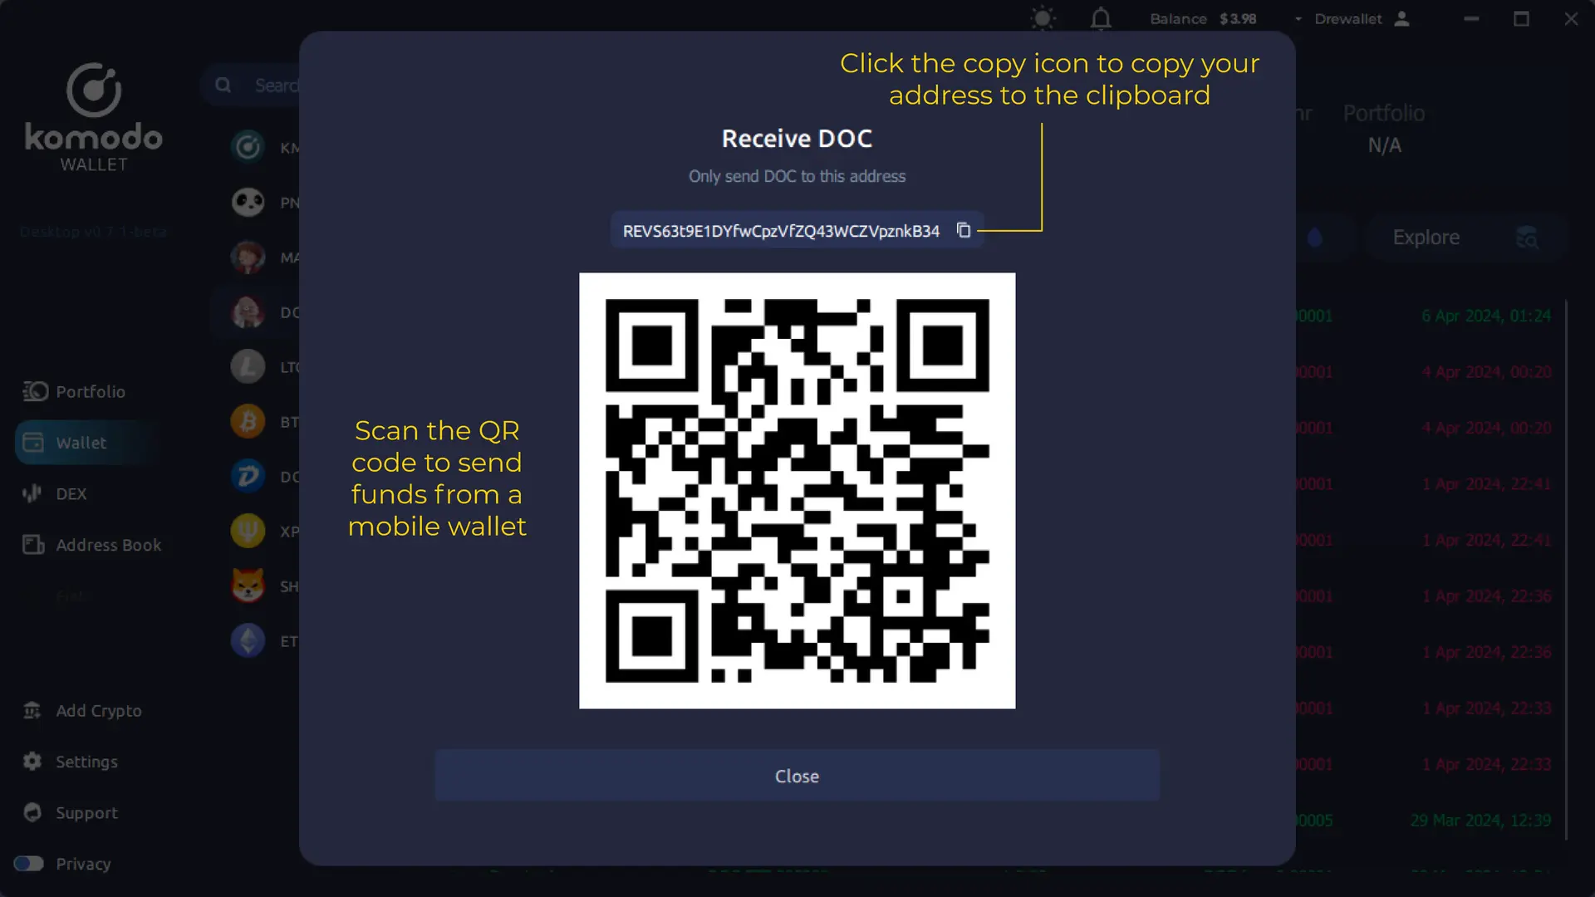The image size is (1595, 897).
Task: Click the notification bell icon
Action: coord(1101,18)
